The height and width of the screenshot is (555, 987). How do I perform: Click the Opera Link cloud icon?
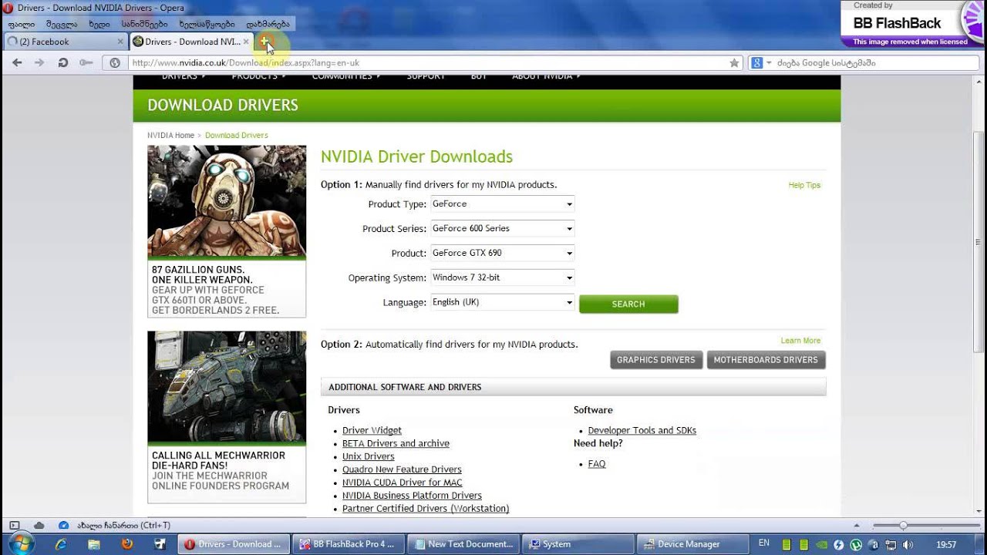click(x=39, y=526)
